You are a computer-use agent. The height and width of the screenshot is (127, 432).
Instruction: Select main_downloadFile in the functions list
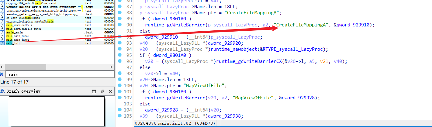tap(19, 25)
